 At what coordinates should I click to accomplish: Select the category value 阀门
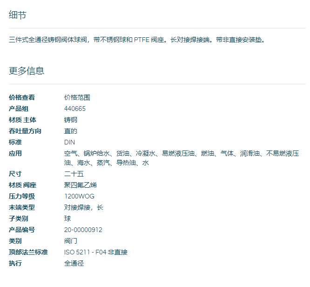tap(71, 241)
